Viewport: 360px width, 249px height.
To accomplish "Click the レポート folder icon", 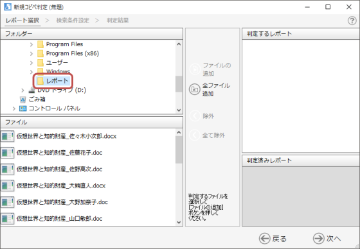I will [40, 81].
